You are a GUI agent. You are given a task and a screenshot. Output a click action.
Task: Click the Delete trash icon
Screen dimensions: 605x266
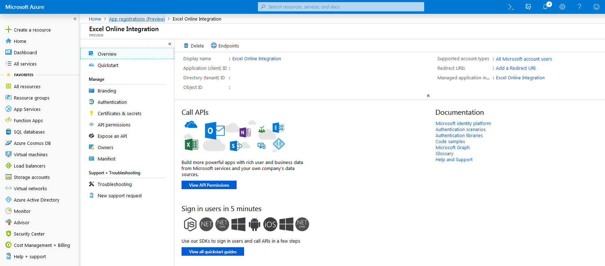coord(186,46)
